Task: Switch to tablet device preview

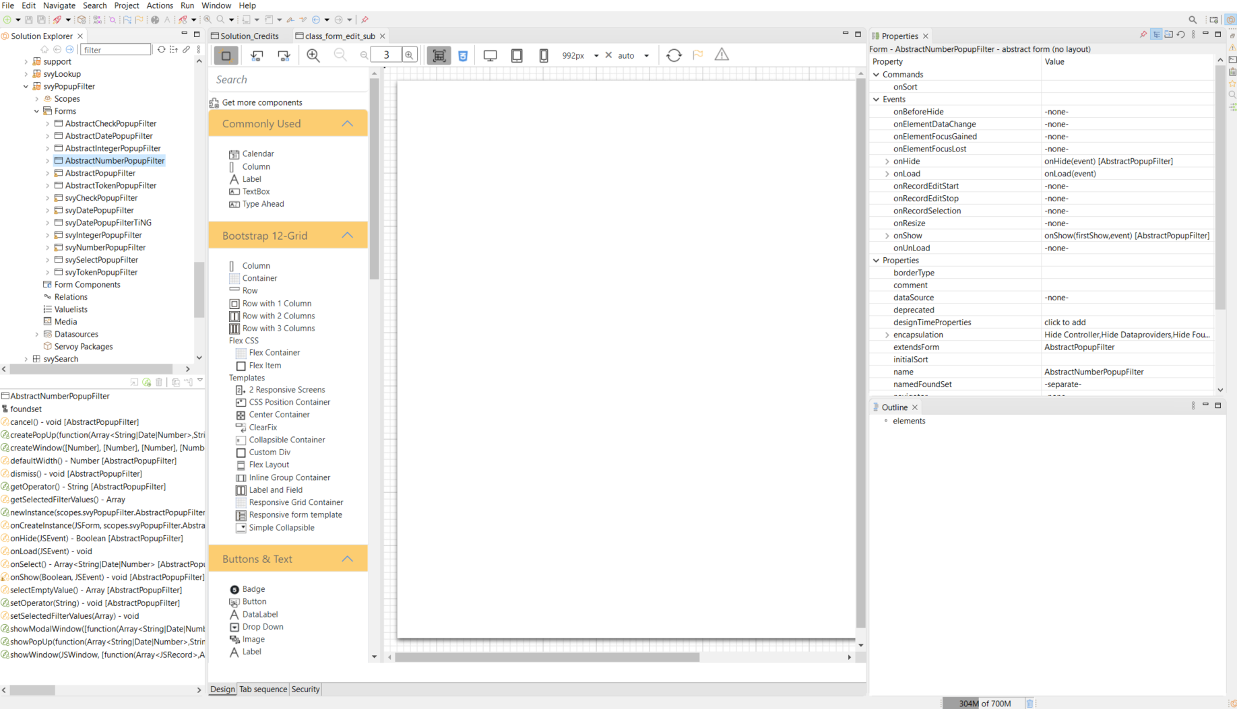Action: 517,55
